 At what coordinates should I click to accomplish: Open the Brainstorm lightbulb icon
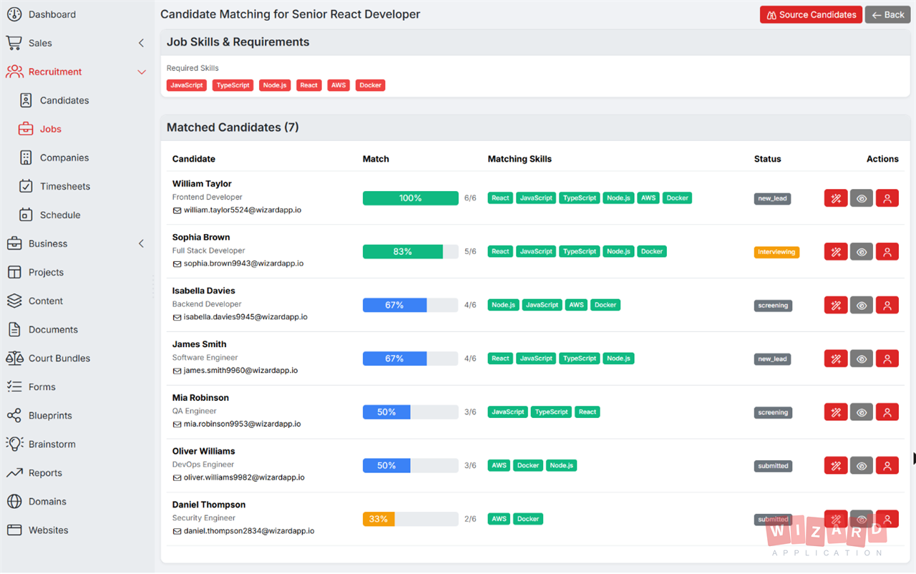coord(14,444)
